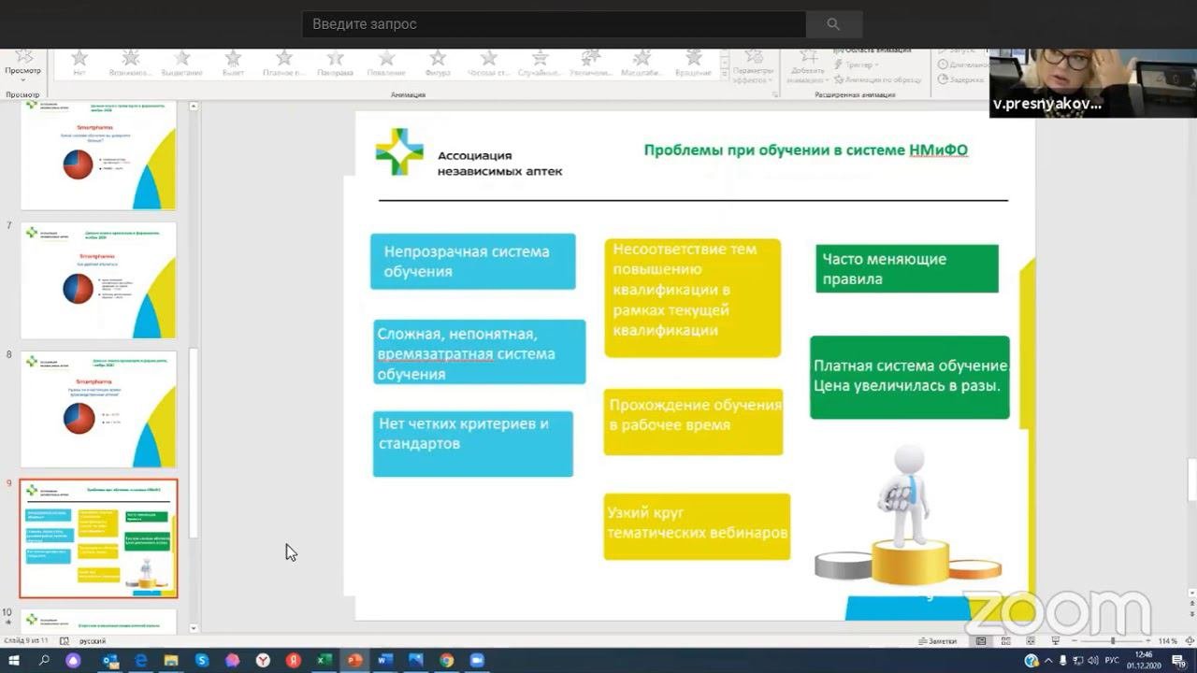Click the spell check status icon
The height and width of the screenshot is (673, 1197).
(x=65, y=641)
